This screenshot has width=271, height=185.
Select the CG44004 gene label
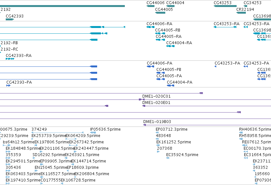click(x=175, y=3)
